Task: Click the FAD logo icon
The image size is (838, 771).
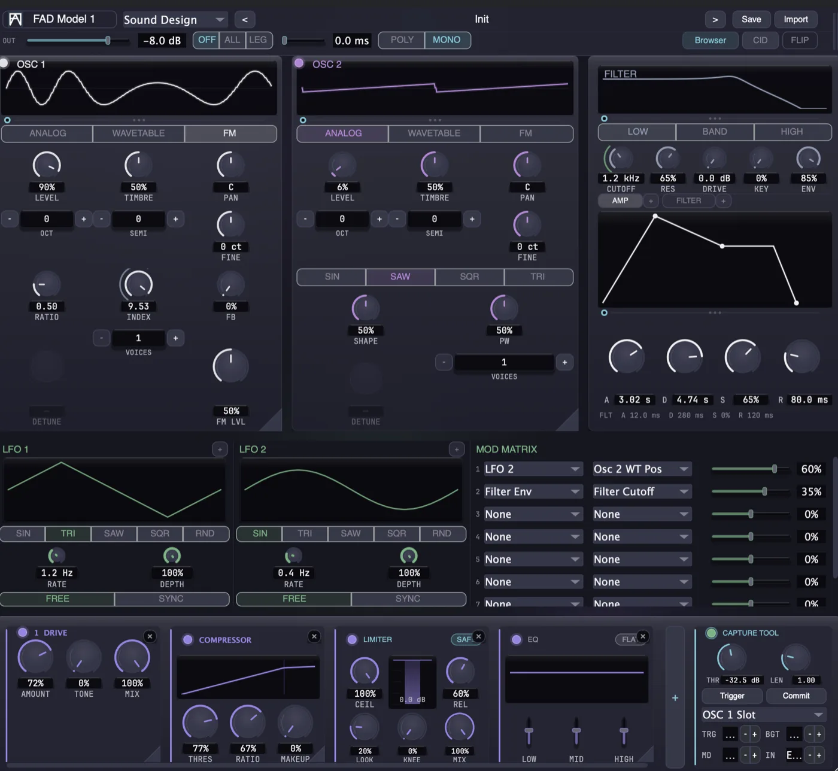Action: pyautogui.click(x=16, y=19)
